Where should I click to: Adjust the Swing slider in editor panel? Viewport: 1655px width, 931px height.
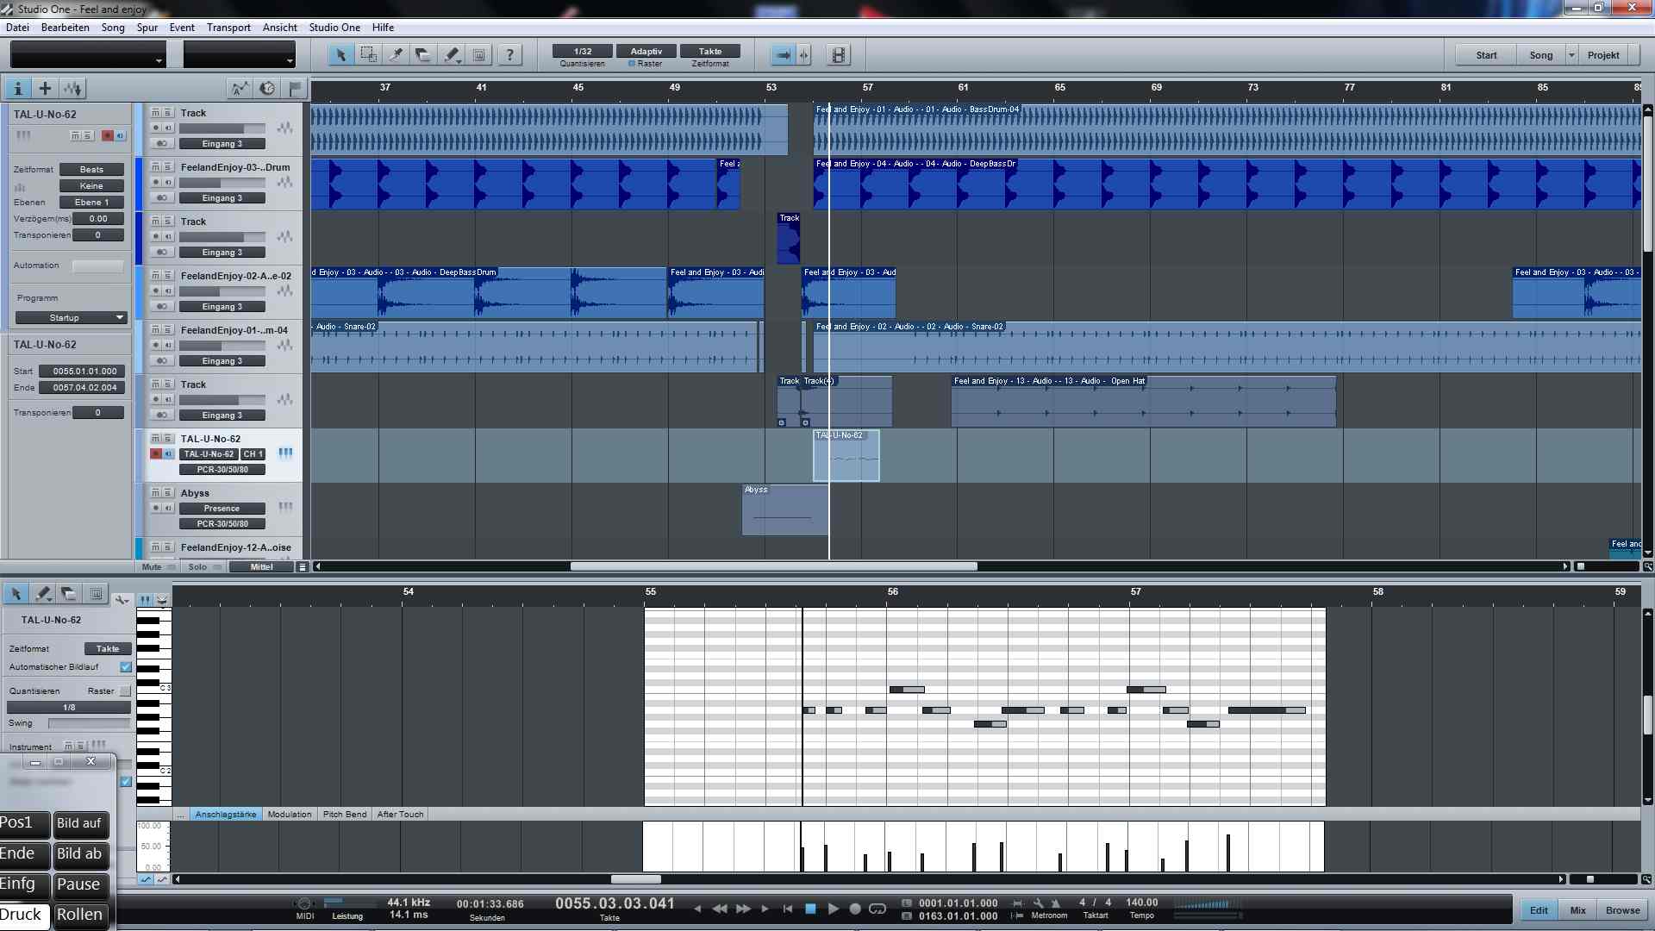[90, 724]
